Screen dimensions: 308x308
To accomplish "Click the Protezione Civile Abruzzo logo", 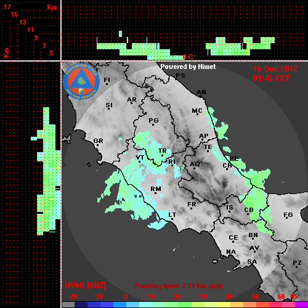I will [x=81, y=81].
